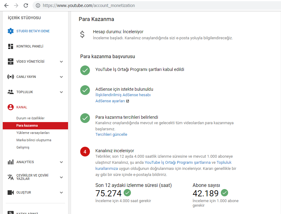The width and height of the screenshot is (281, 214).
Task: Click the Para Kazanma page title
Action: [x=96, y=19]
